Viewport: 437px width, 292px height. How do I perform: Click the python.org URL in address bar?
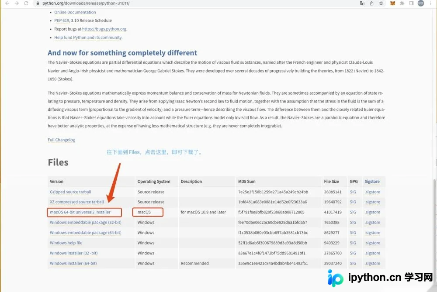tap(86, 3)
